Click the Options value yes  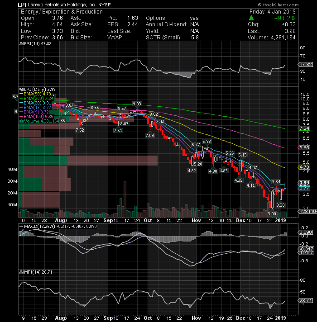[x=194, y=18]
